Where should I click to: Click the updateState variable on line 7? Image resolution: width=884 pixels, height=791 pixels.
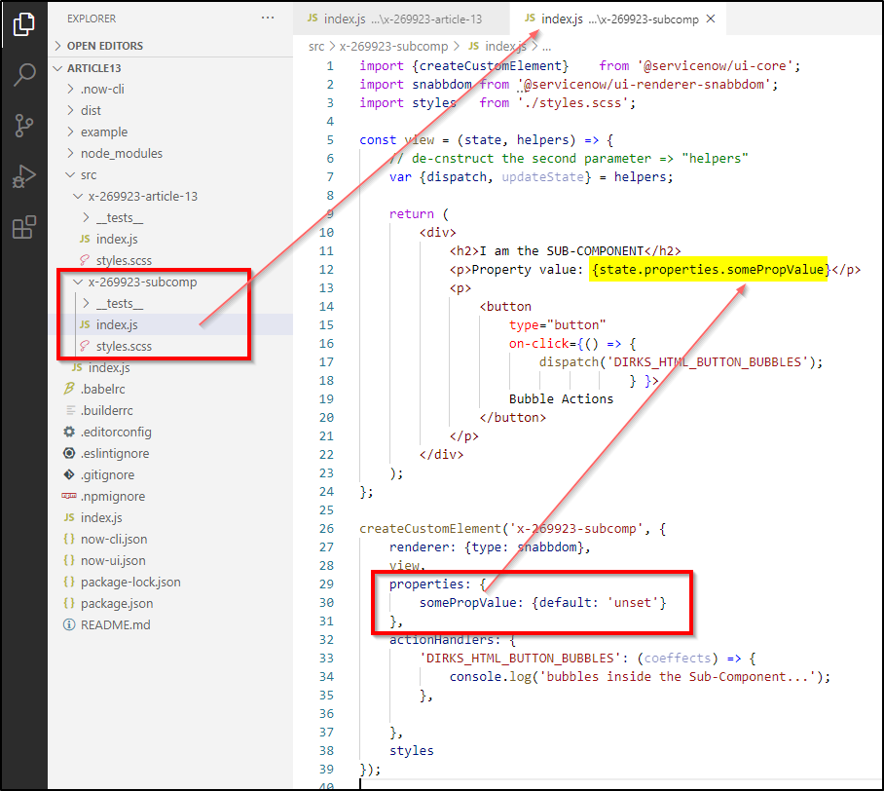point(542,177)
